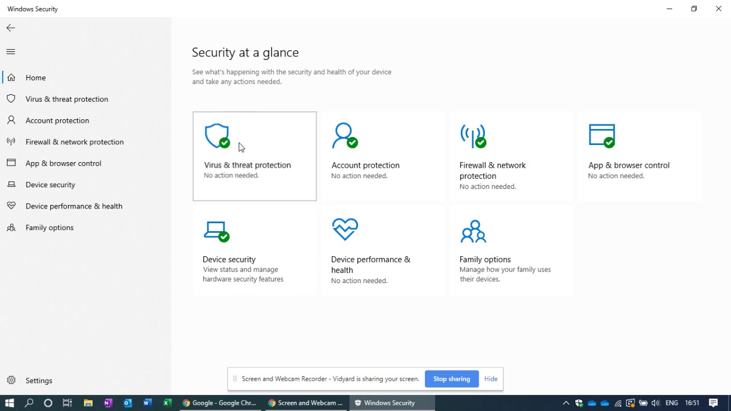Select Family options in the sidebar
The image size is (731, 411).
(86, 228)
